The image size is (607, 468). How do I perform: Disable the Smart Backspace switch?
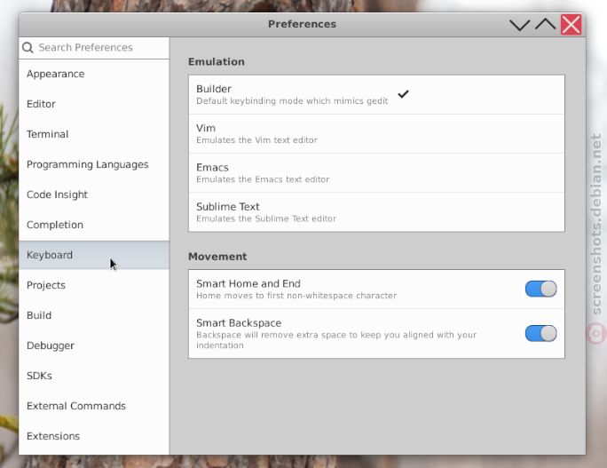coord(540,334)
